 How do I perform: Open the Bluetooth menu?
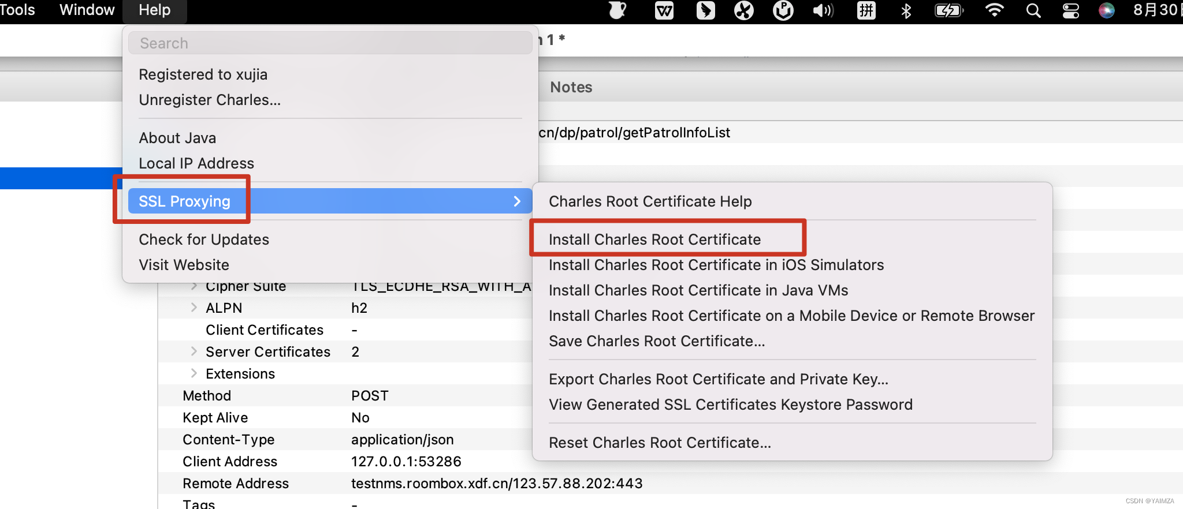coord(906,10)
